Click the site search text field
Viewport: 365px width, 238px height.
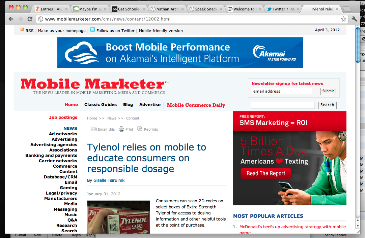pos(283,105)
